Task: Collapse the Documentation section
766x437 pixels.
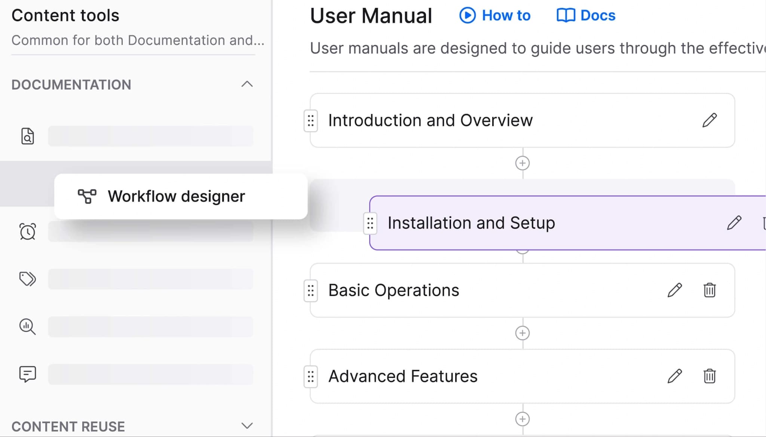Action: pyautogui.click(x=247, y=84)
